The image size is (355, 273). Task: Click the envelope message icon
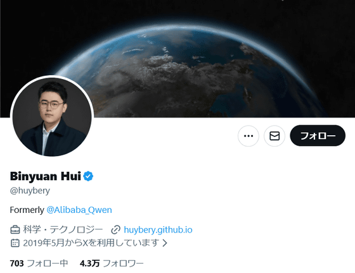tap(274, 136)
